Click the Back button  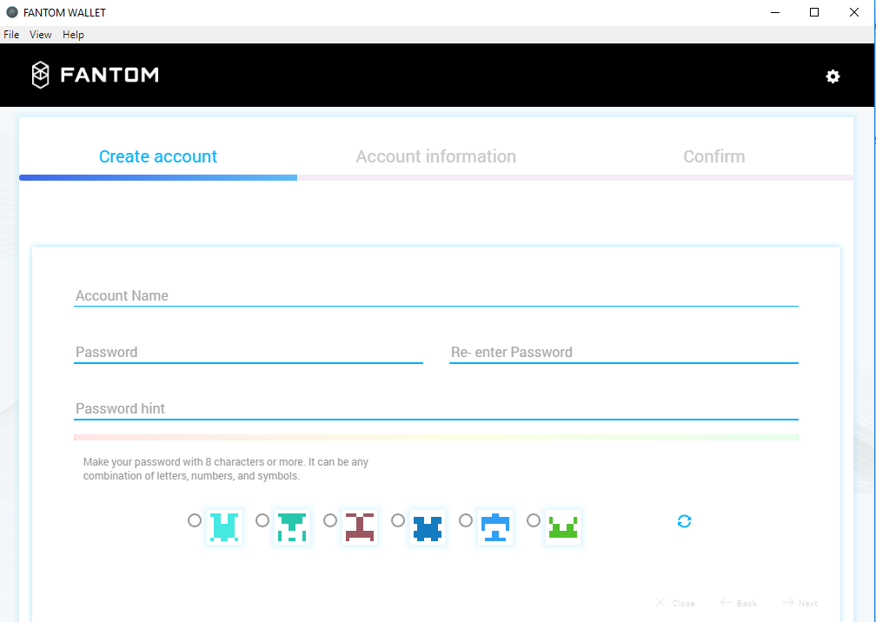point(739,603)
